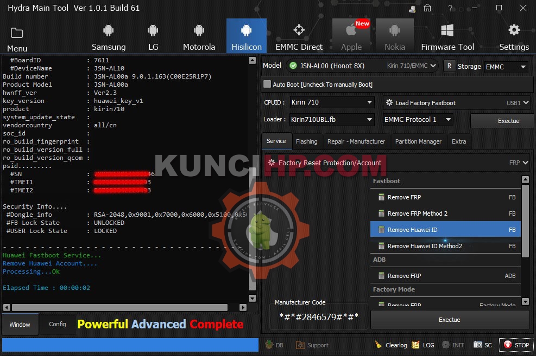The height and width of the screenshot is (356, 536).
Task: Open the Apple module icon
Action: tap(351, 30)
